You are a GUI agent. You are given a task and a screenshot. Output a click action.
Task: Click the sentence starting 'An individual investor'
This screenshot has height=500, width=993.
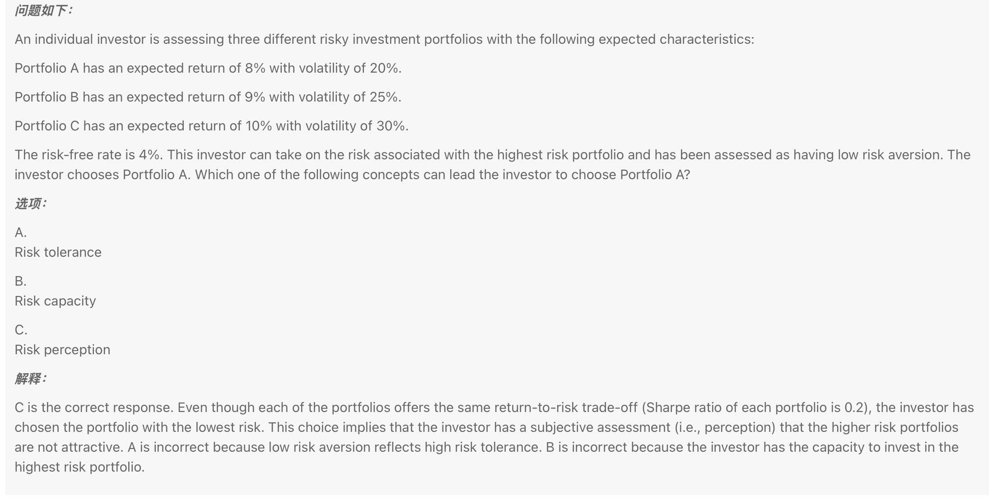tap(384, 39)
